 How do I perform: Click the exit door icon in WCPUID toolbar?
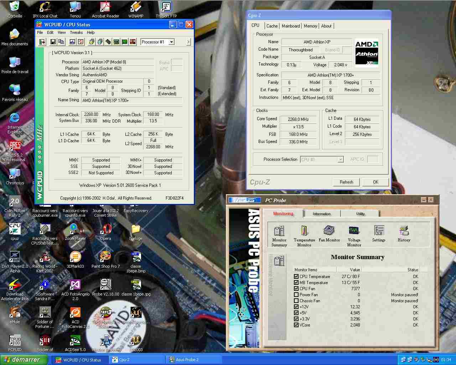coord(42,42)
